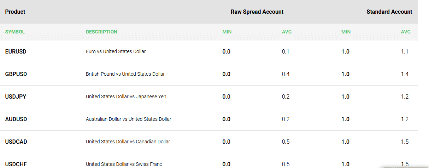Click the SYMBOL column header
The image size is (429, 168).
pyautogui.click(x=15, y=32)
